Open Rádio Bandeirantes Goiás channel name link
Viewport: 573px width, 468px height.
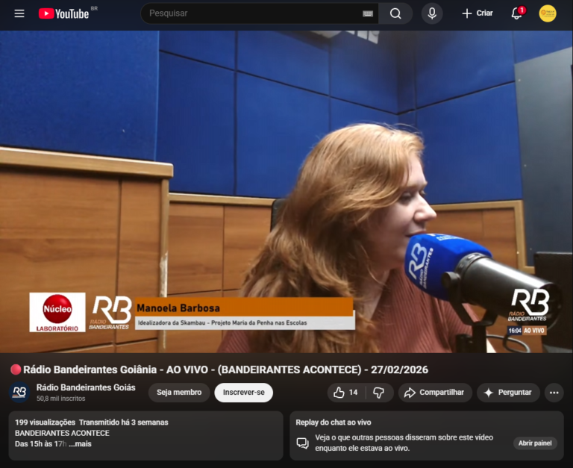click(86, 387)
